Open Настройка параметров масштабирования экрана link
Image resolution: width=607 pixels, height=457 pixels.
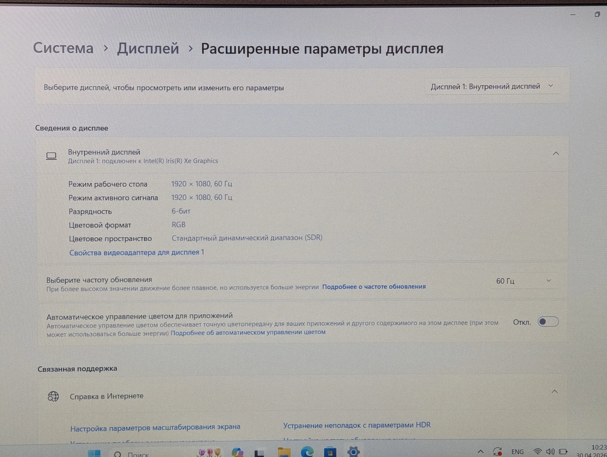coord(155,427)
